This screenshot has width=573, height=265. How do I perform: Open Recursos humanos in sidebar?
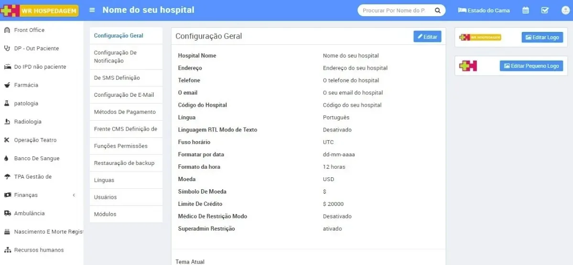pos(39,250)
